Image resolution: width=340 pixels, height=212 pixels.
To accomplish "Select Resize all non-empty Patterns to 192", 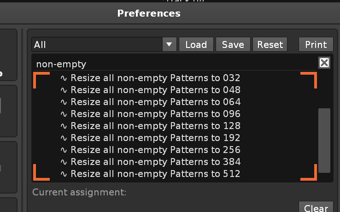I will coord(155,138).
